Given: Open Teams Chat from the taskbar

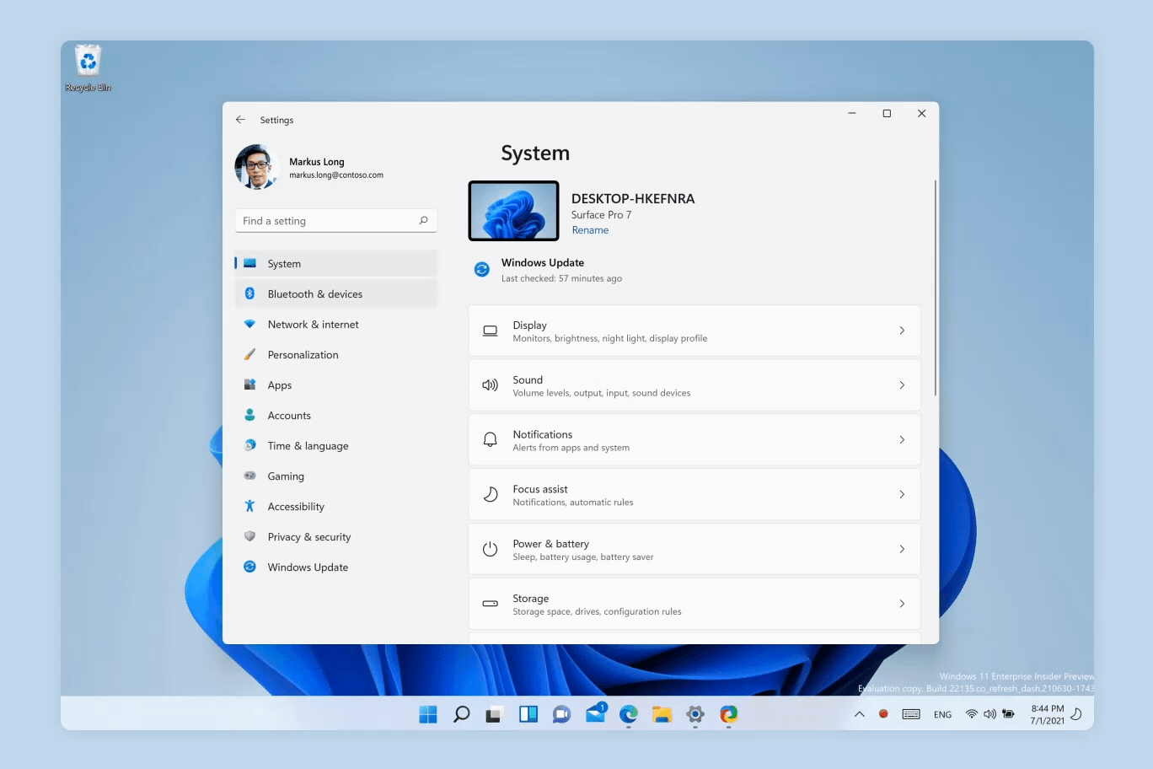Looking at the screenshot, I should 561,714.
